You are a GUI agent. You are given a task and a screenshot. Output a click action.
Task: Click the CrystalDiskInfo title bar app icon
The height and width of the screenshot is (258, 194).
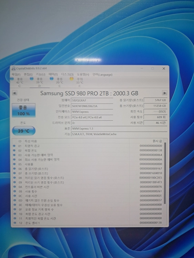[13, 68]
